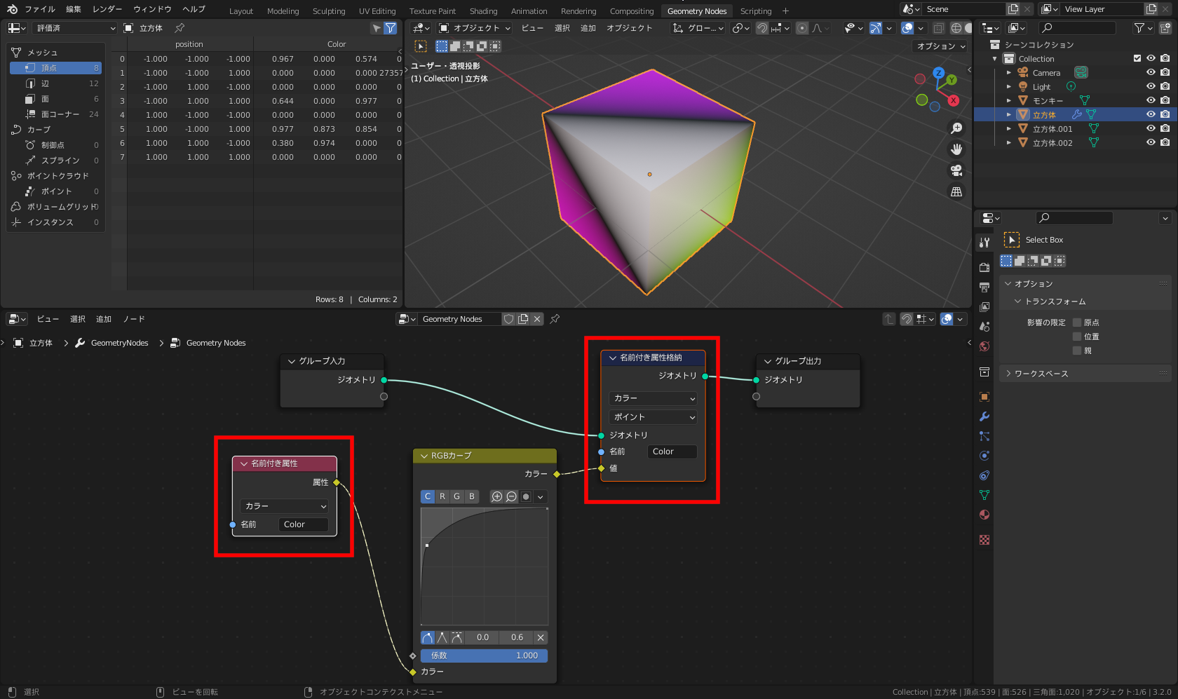This screenshot has height=699, width=1178.
Task: Pin the node tree in the node editor header
Action: point(555,319)
